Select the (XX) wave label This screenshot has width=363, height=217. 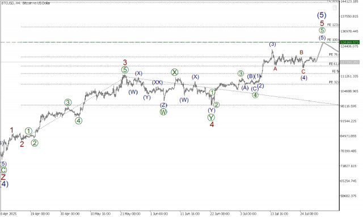(157, 82)
